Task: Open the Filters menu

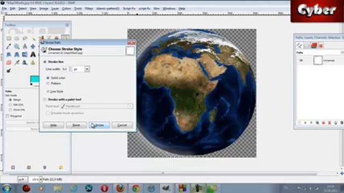Action: [x=89, y=9]
